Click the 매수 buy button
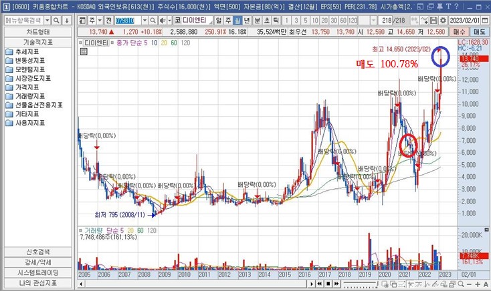The height and width of the screenshot is (291, 491). (x=460, y=32)
